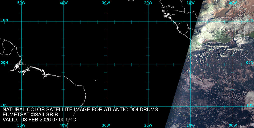The image size is (254, 128).
Task: Click the small island dot west of 30W
Action: pyautogui.click(x=96, y=80)
